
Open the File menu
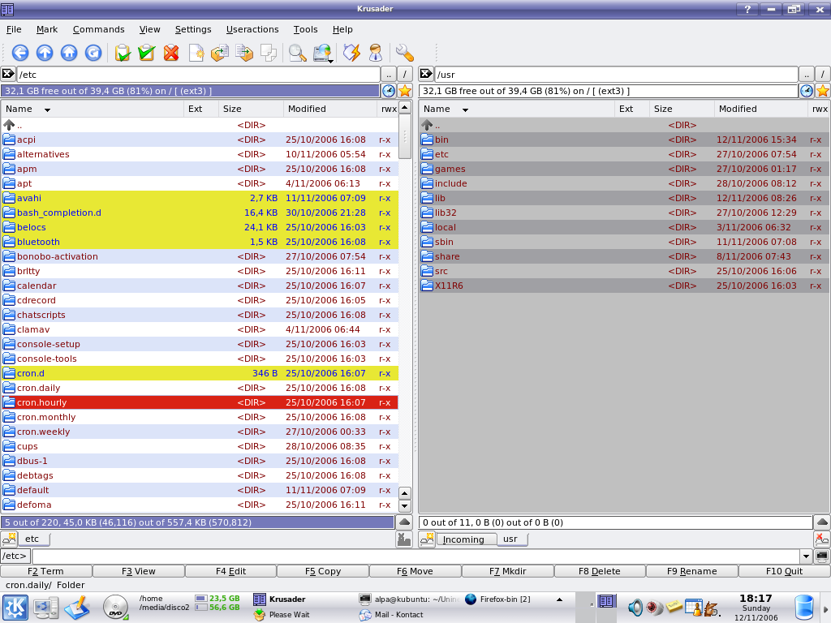[14, 30]
